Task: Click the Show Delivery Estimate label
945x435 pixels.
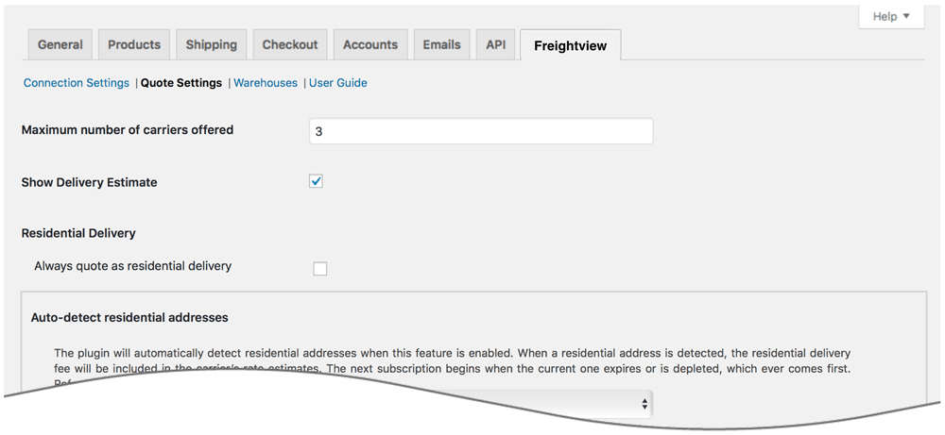Action: tap(90, 182)
